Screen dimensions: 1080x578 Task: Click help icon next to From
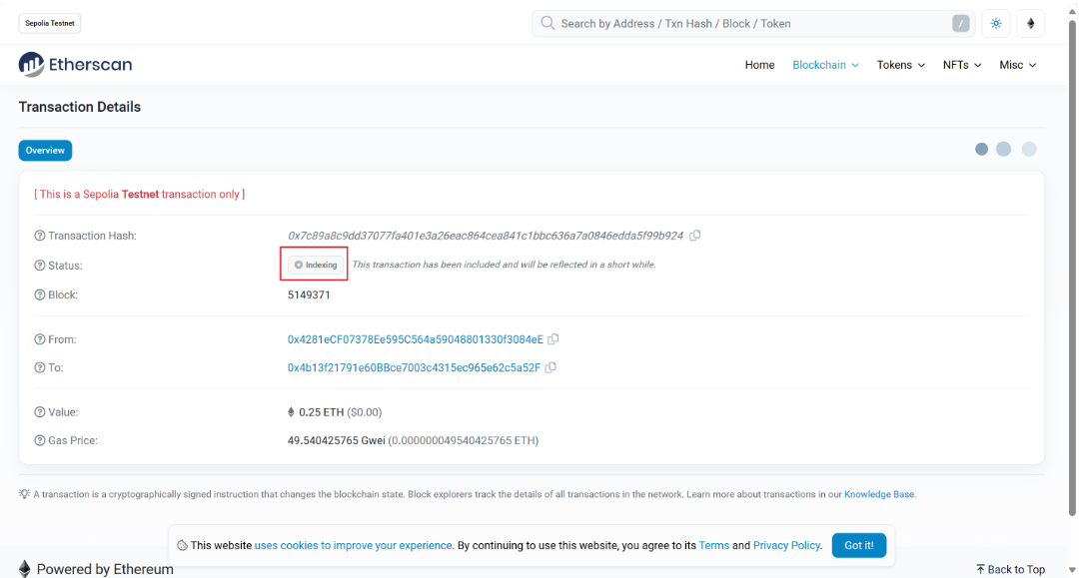[x=40, y=339]
